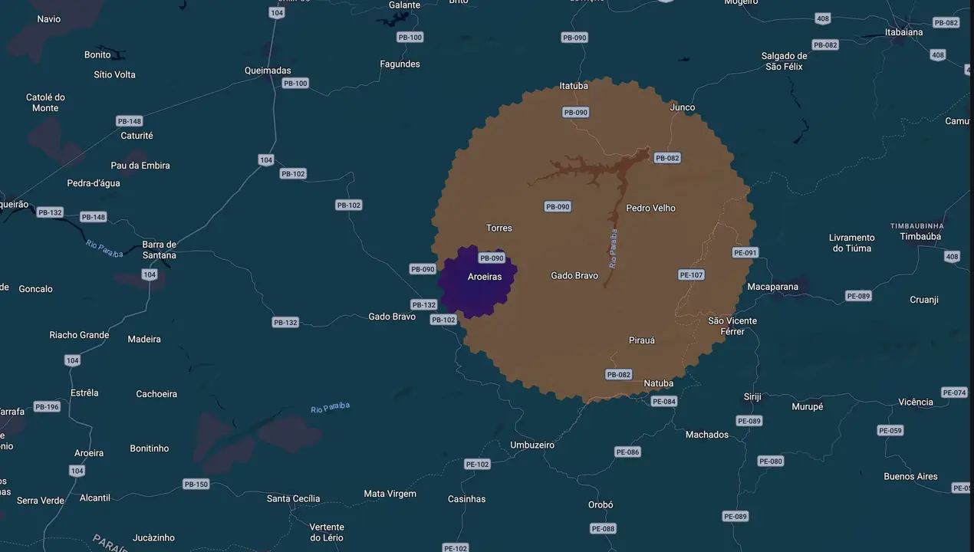
Task: Click the Madeira town label
Action: point(144,339)
